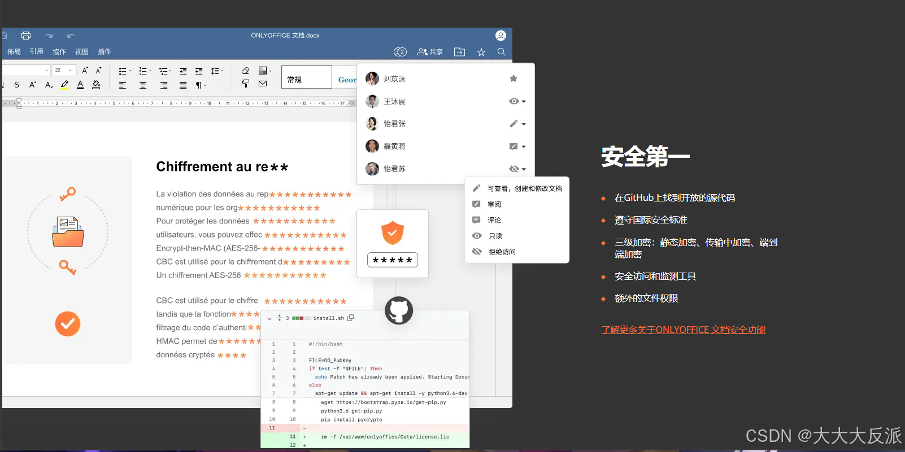Image resolution: width=905 pixels, height=452 pixels.
Task: Justify the paragraph text
Action: [x=183, y=85]
